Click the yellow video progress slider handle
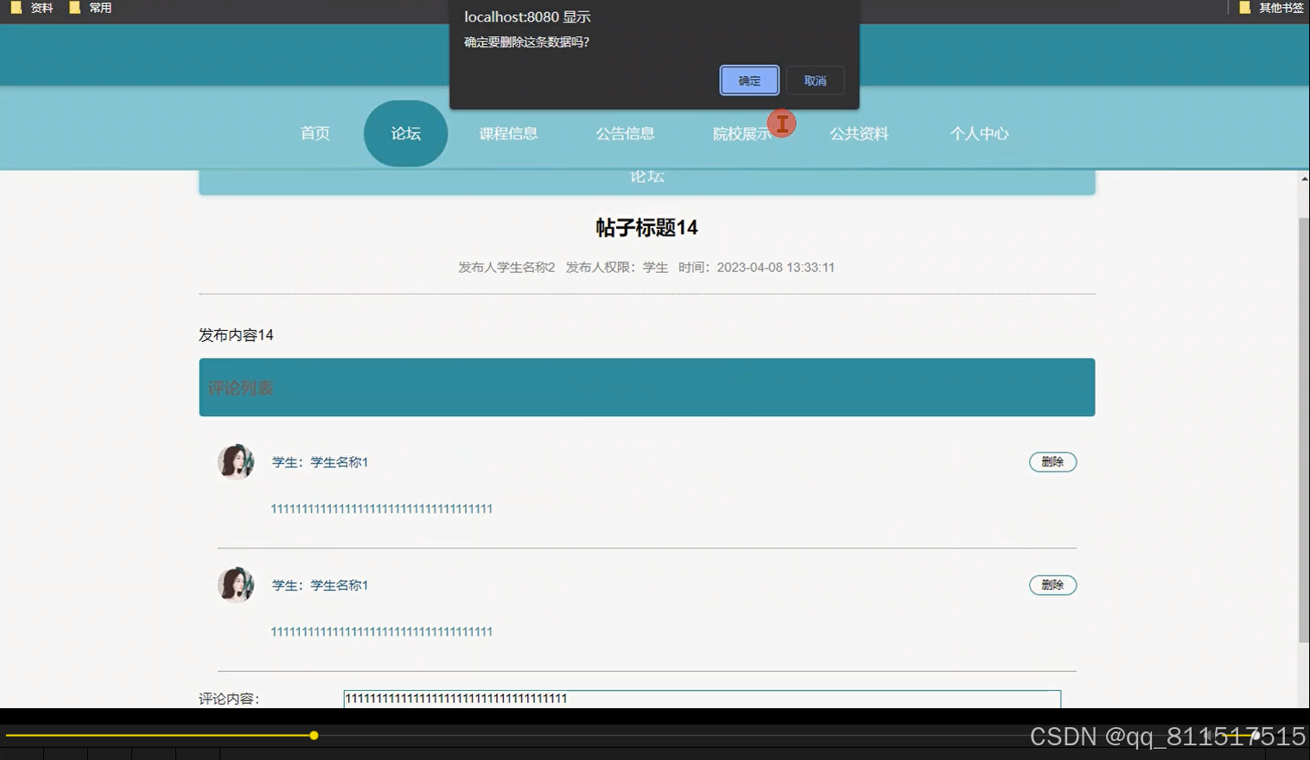 [313, 735]
